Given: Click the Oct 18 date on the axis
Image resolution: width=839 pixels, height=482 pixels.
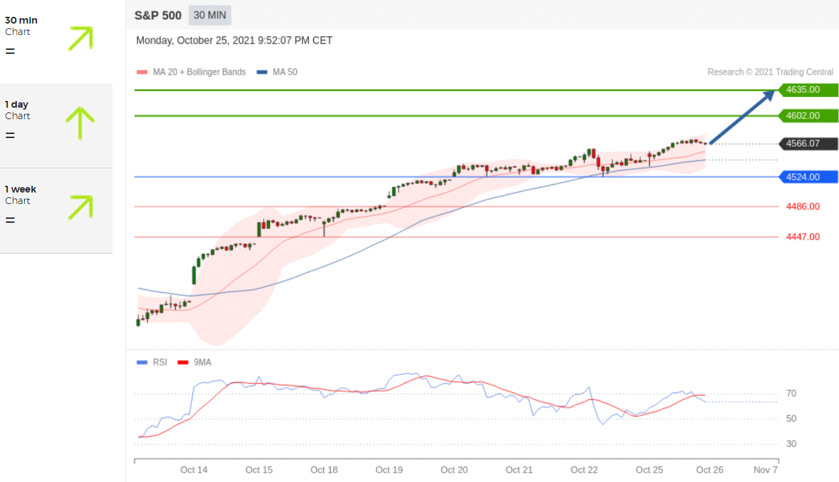Looking at the screenshot, I should 324,470.
